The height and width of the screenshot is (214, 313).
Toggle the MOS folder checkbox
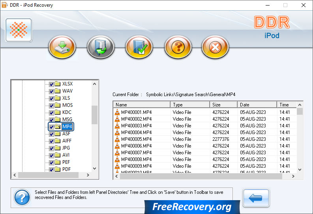coord(51,106)
